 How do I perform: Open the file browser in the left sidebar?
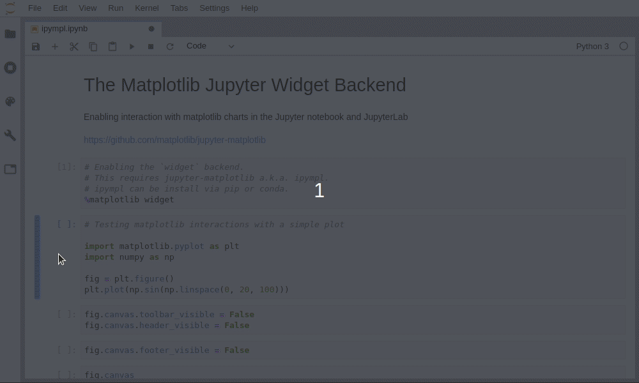tap(10, 34)
